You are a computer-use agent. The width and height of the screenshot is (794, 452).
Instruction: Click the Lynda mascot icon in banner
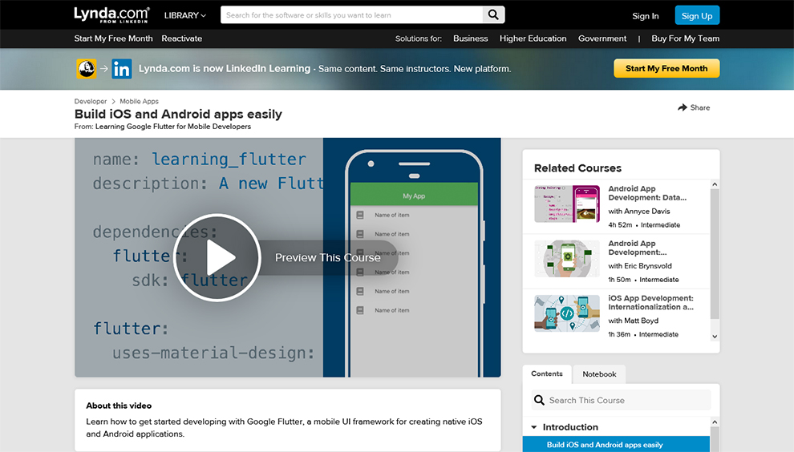[x=87, y=68]
